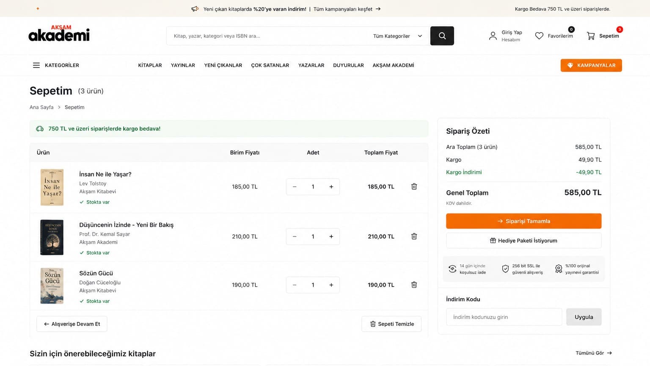650x366 pixels.
Task: Open the user account icon
Action: (x=493, y=36)
